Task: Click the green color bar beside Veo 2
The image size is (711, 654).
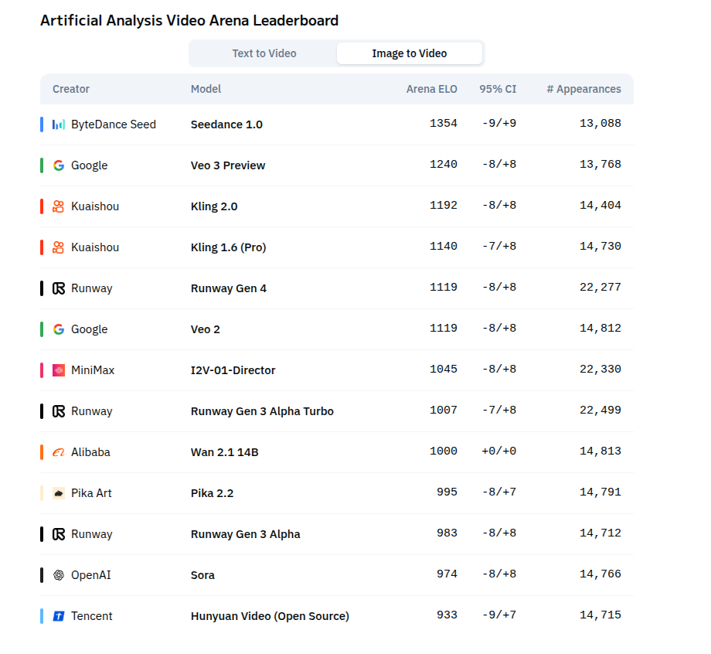Action: point(42,329)
